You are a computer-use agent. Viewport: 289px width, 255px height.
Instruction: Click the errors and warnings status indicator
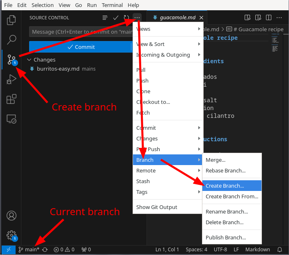click(64, 250)
